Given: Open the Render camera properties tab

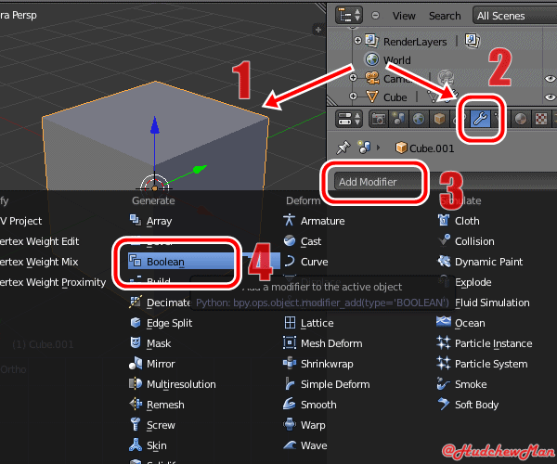Looking at the screenshot, I should (x=379, y=119).
